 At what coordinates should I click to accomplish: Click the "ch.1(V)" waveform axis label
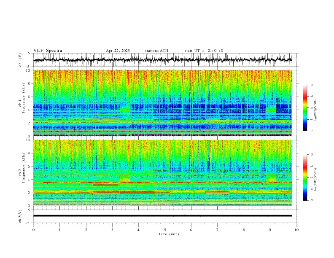point(20,60)
